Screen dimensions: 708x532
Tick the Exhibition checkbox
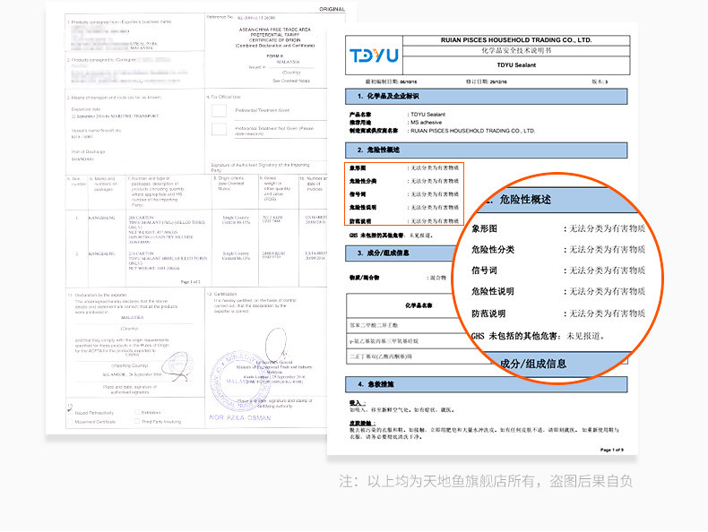click(x=137, y=412)
